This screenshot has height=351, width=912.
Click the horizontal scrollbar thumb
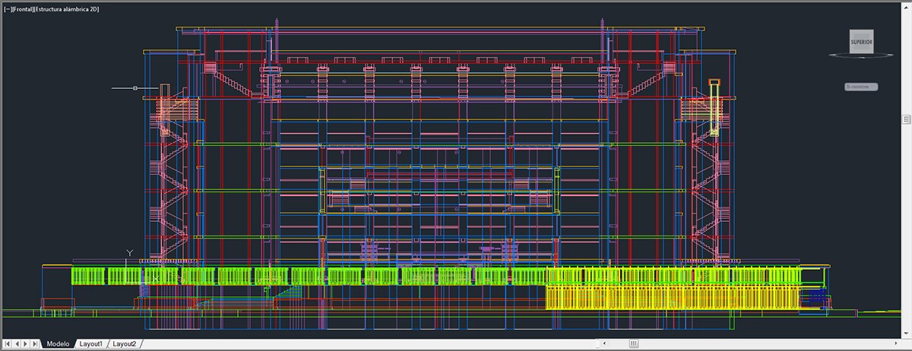point(634,343)
